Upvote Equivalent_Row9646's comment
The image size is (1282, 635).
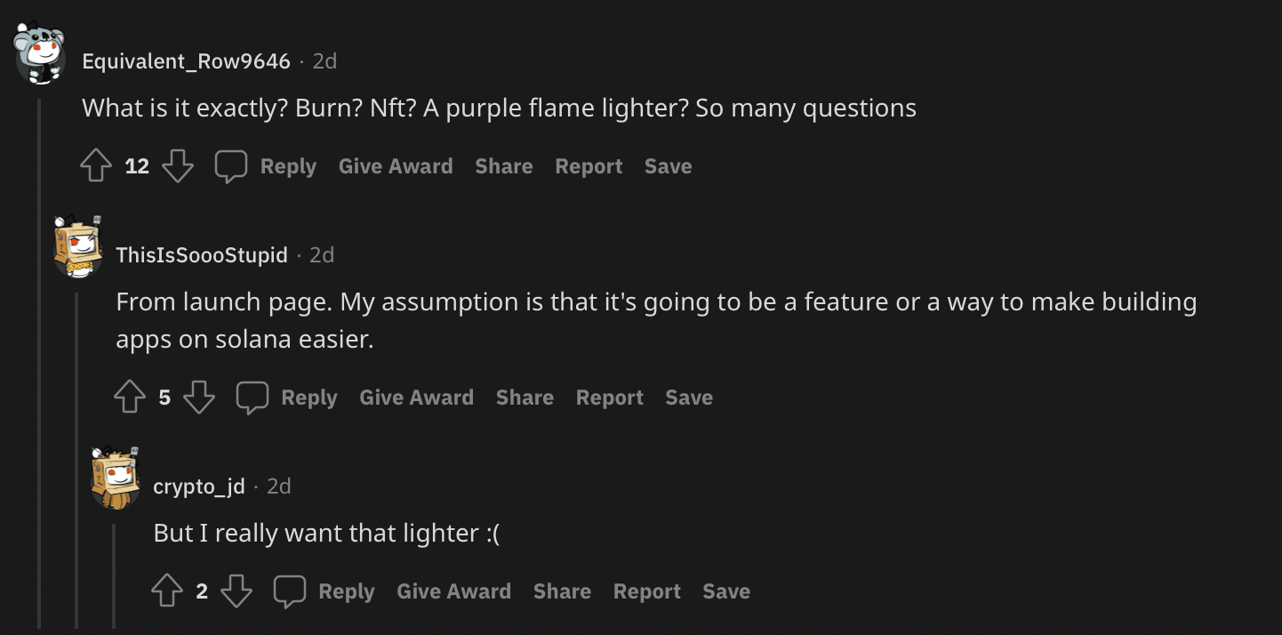96,166
